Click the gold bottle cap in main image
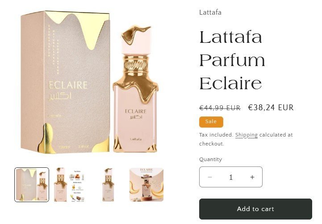 point(135,41)
